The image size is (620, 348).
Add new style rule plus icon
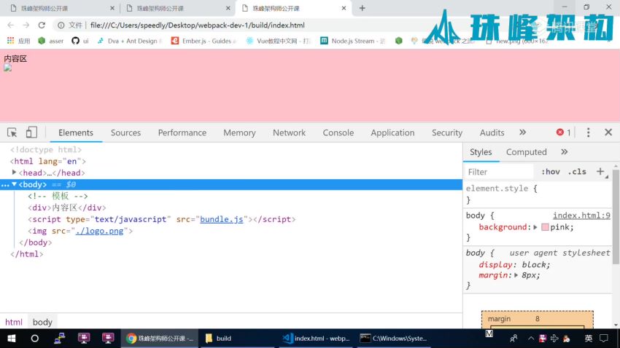tap(600, 172)
